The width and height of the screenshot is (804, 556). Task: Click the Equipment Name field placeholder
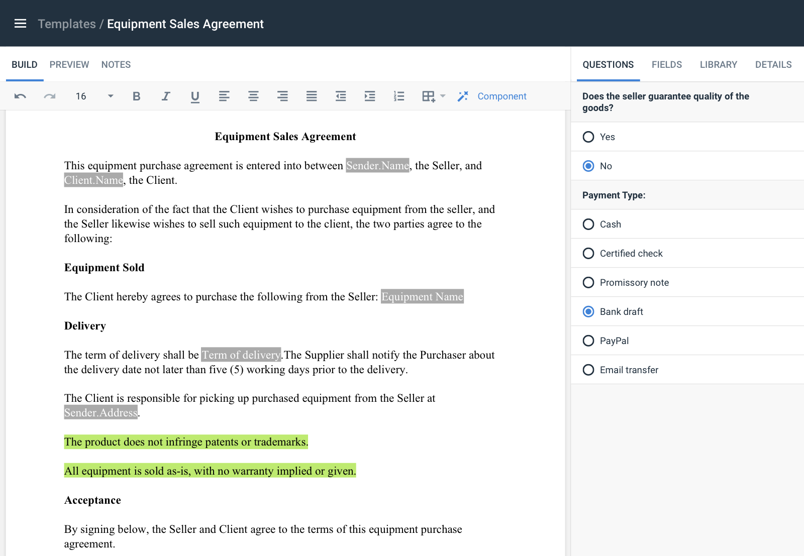(422, 296)
